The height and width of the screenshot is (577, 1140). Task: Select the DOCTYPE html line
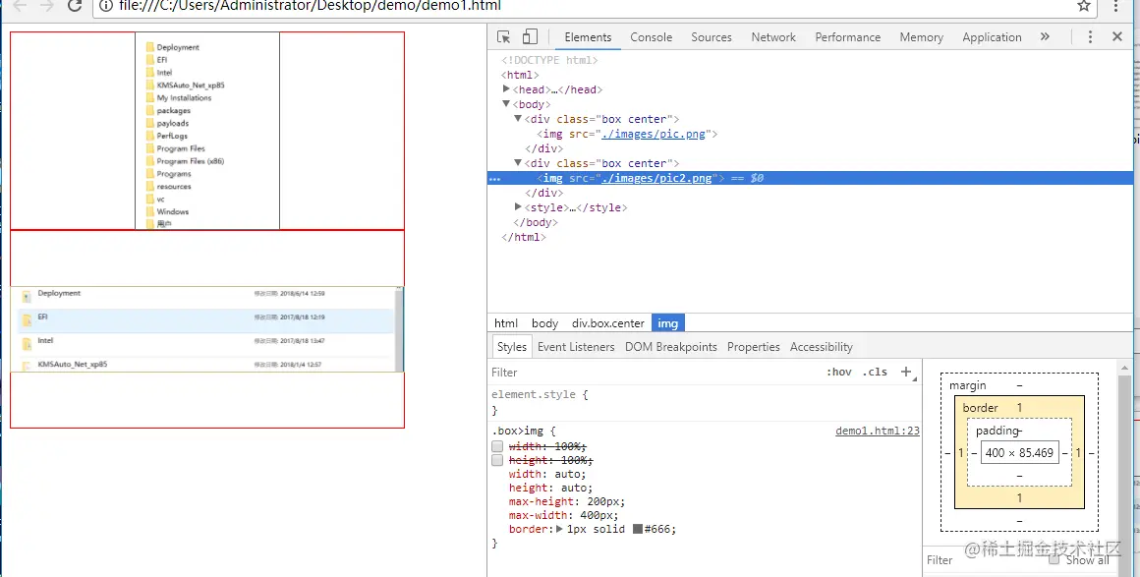[549, 60]
